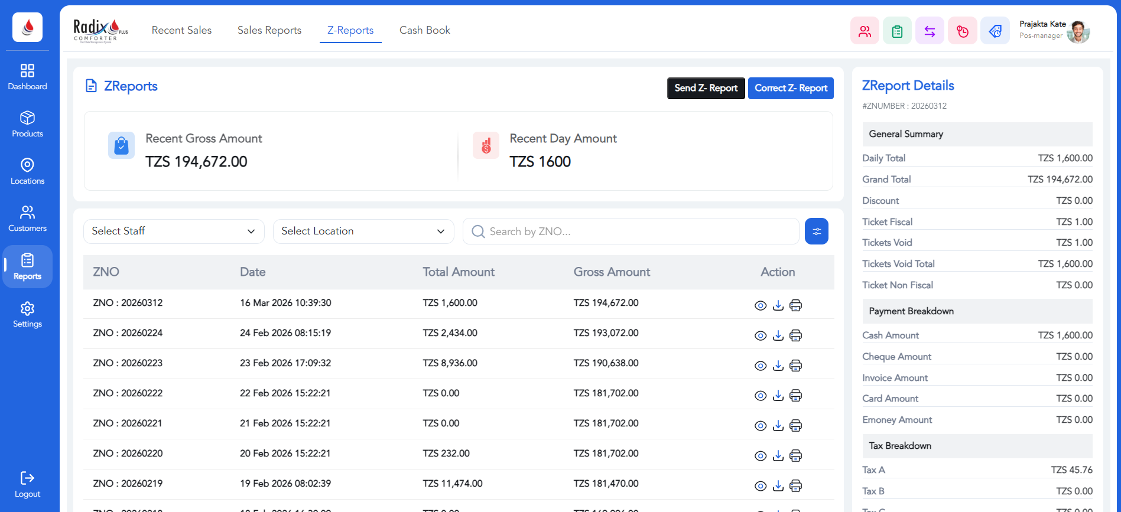Screen dimensions: 1121x512
Task: Click the Correct Z- Report button
Action: 791,88
